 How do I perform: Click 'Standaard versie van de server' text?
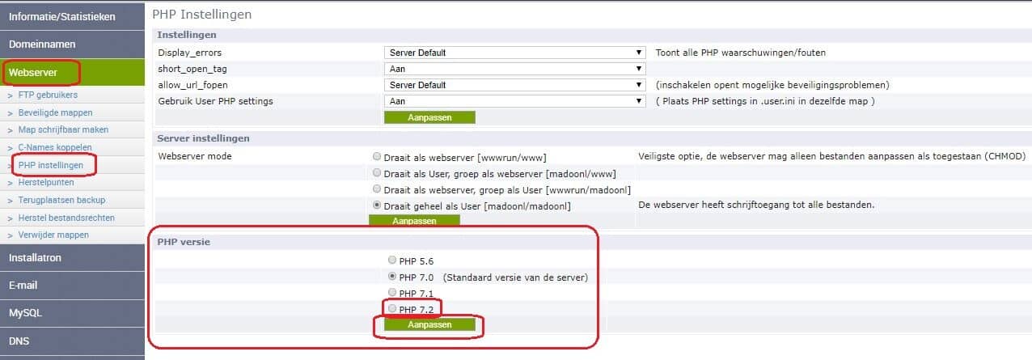515,277
